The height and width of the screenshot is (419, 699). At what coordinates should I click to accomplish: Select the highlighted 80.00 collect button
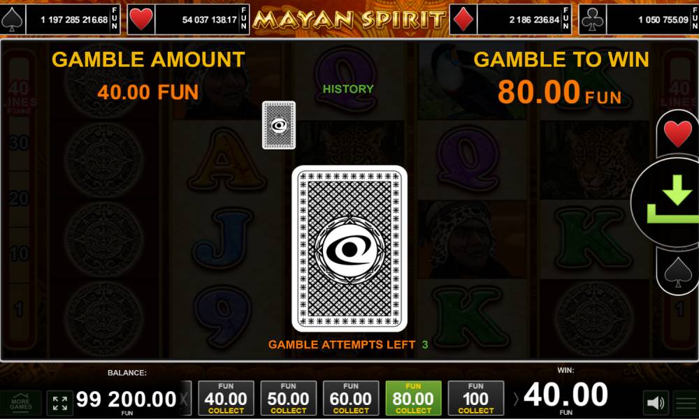[x=413, y=398]
